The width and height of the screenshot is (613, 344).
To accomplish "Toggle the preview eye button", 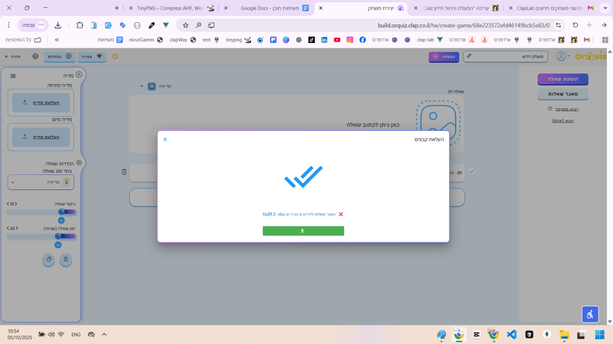I will [x=93, y=56].
